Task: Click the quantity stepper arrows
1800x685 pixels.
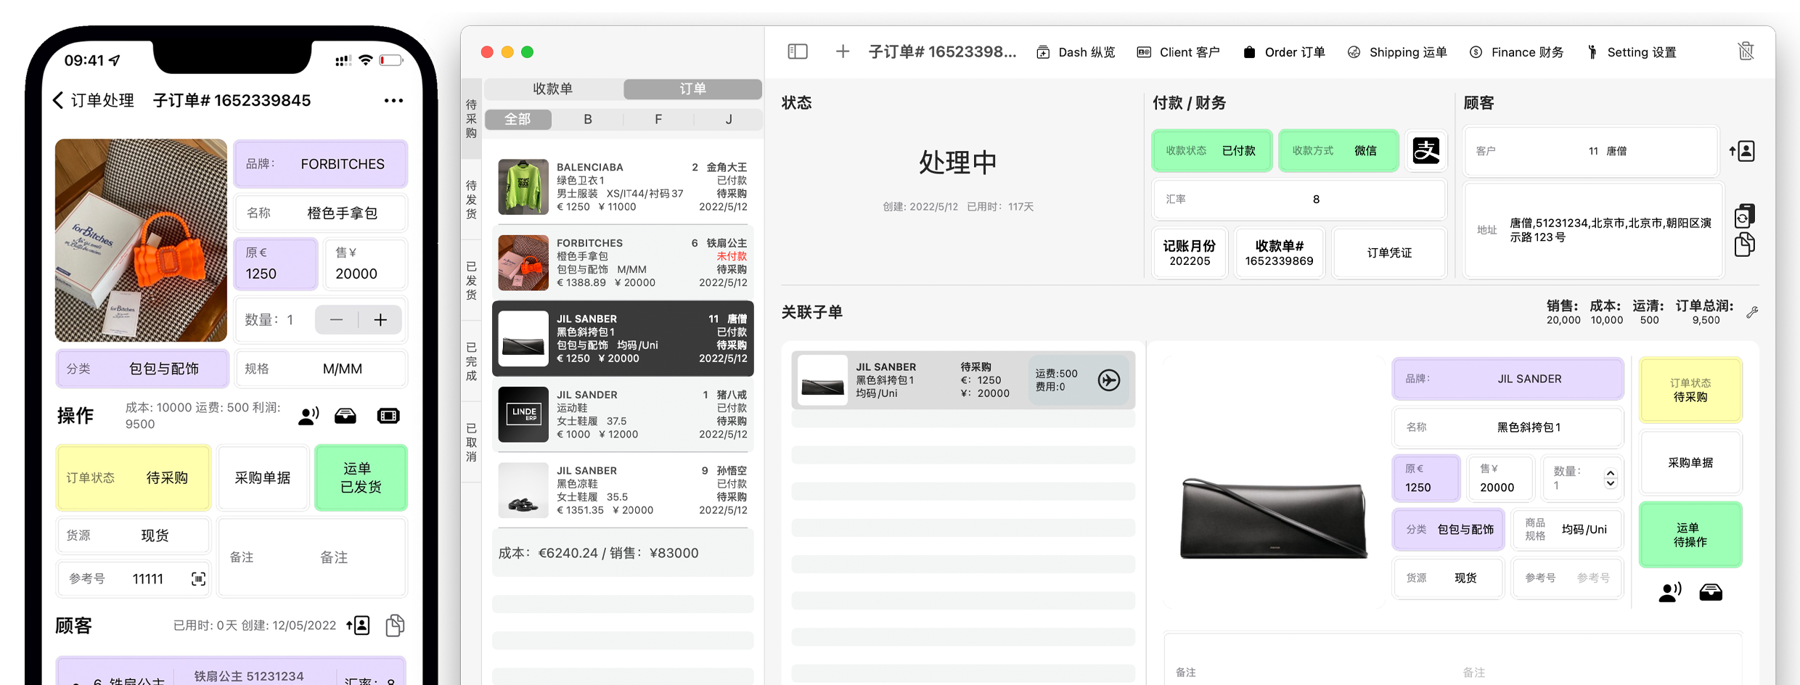Action: tap(1611, 478)
